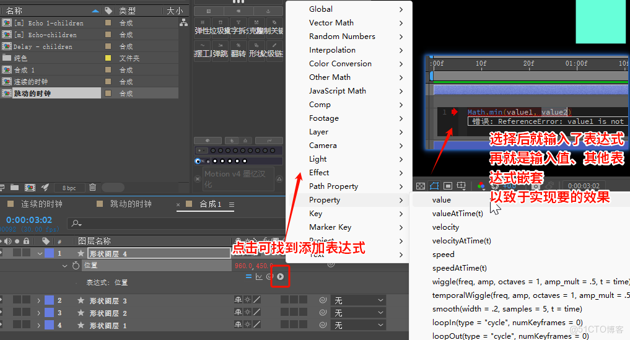The height and width of the screenshot is (340, 630).
Task: Open the expression language menu play icon
Action: click(x=281, y=276)
